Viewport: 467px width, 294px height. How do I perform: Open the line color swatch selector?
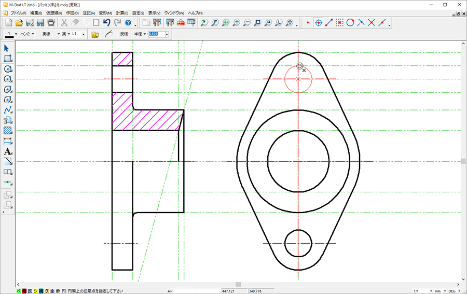tap(11, 34)
